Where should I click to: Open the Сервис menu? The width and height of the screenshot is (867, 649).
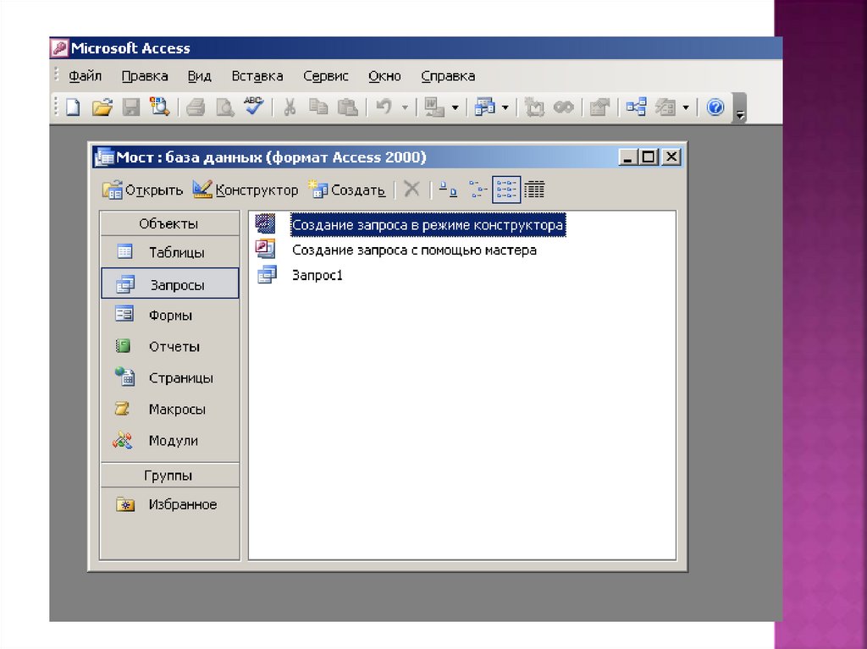coord(326,76)
